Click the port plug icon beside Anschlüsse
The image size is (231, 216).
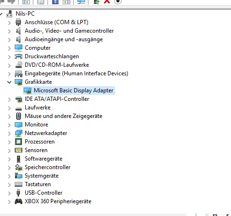point(19,22)
